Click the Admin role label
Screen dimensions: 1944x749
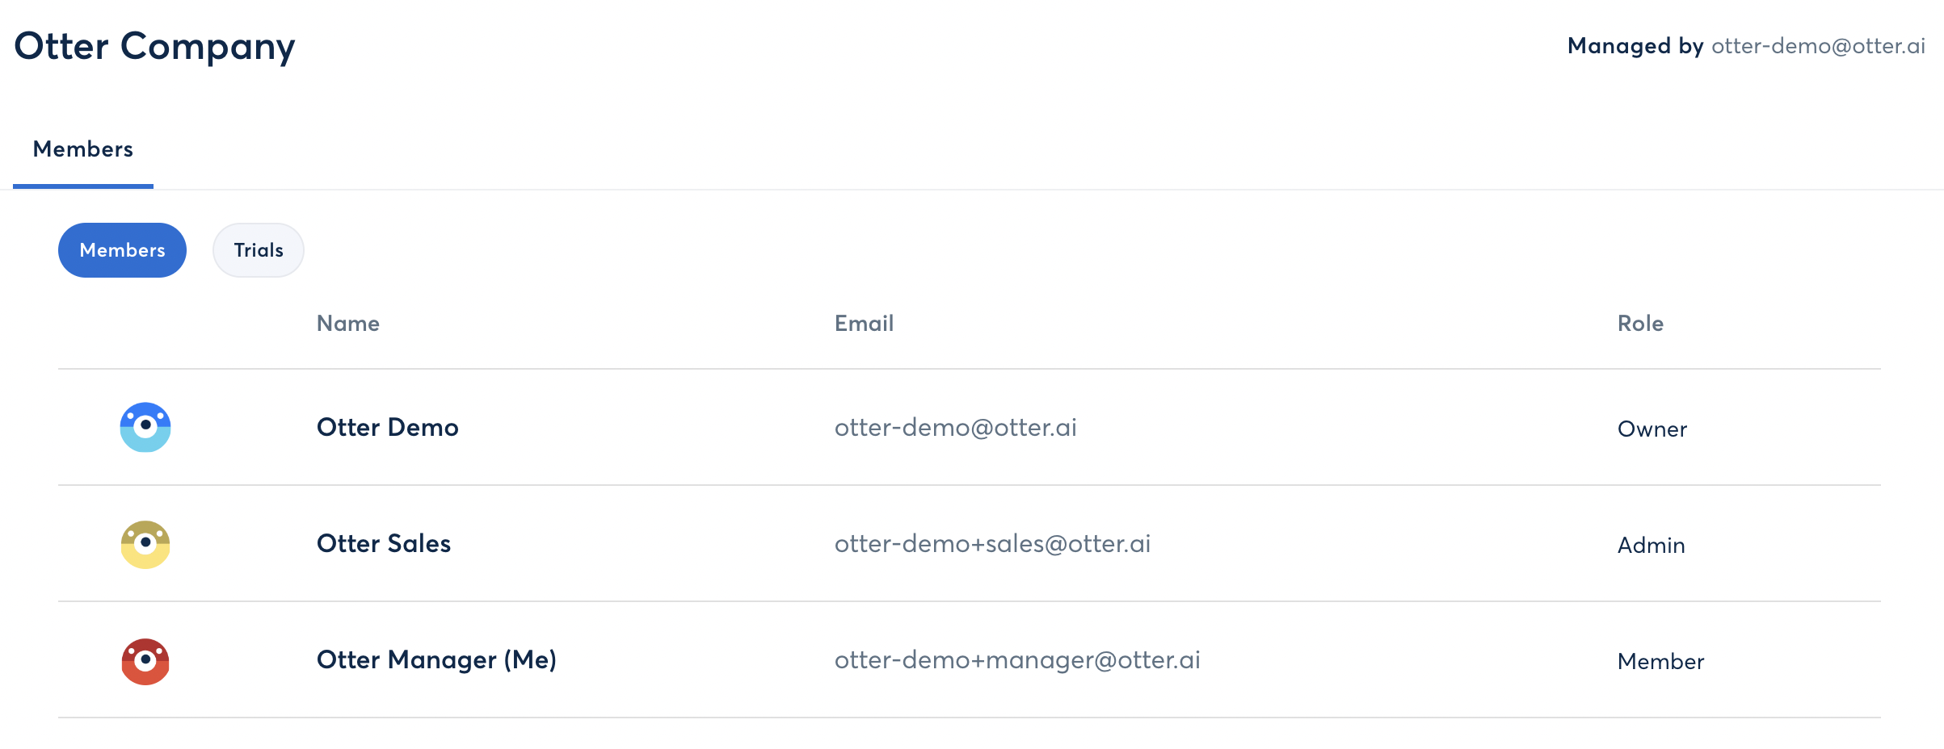[x=1652, y=546]
